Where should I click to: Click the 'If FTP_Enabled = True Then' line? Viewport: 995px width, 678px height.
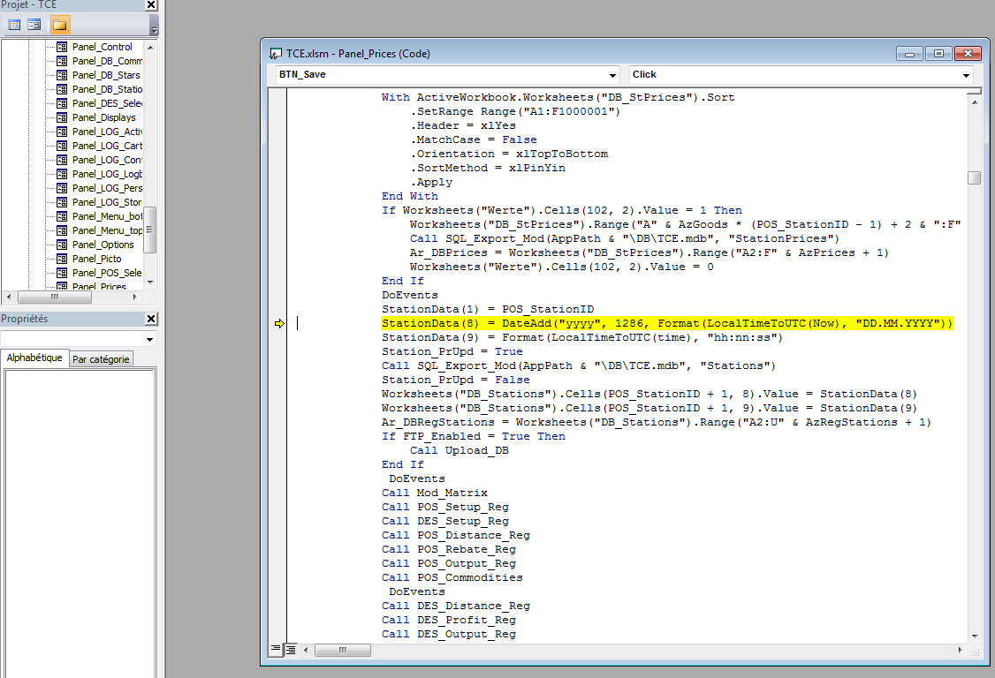click(x=474, y=436)
